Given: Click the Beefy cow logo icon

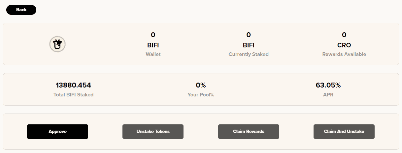Looking at the screenshot, I should (x=57, y=44).
